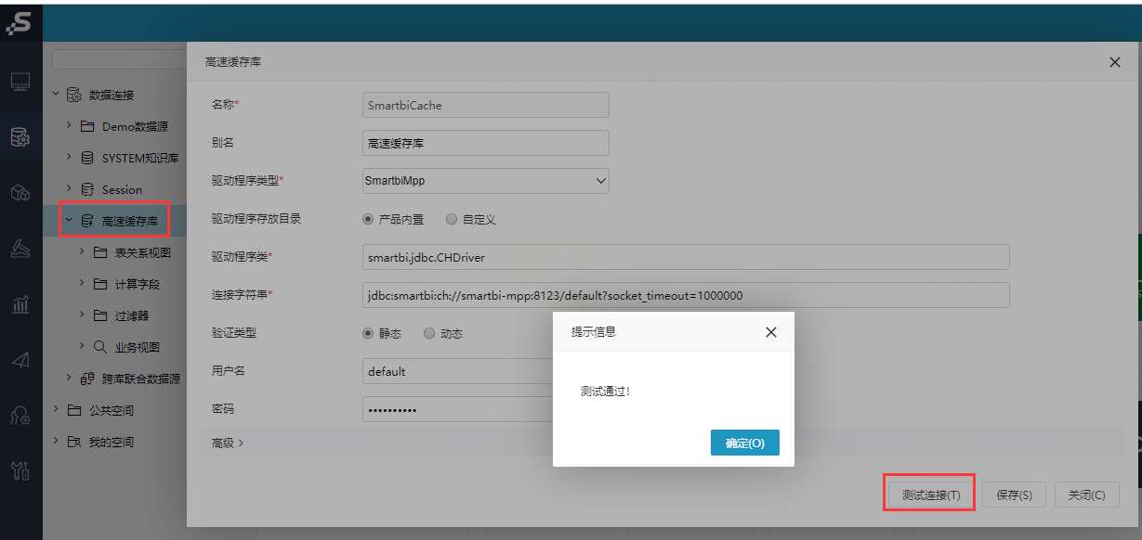Close the 高速缓存库 dialog
The image size is (1142, 540).
[x=1115, y=62]
